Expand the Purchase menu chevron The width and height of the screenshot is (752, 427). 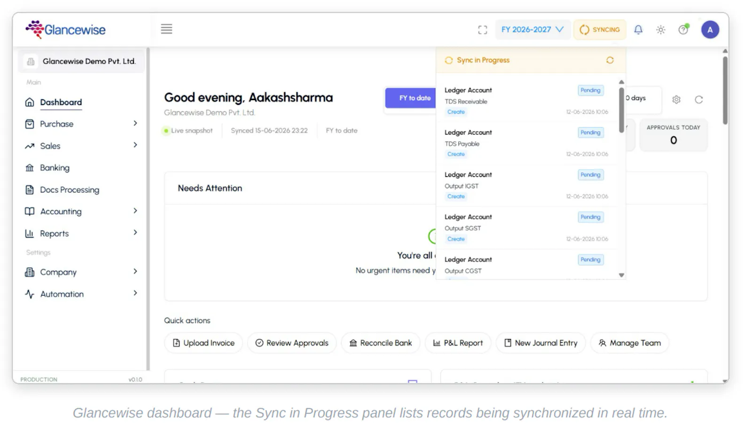pyautogui.click(x=135, y=123)
